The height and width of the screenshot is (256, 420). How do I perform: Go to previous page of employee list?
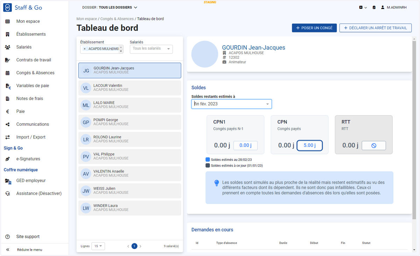point(128,246)
